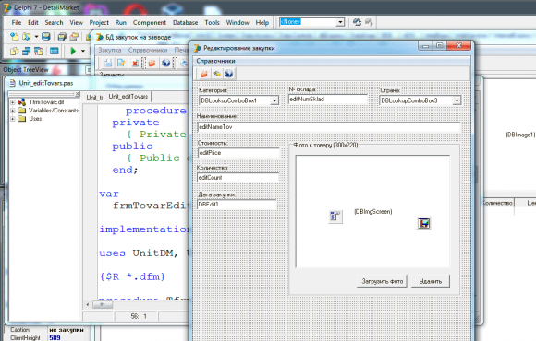Click the globe icon in Справочники toolbar
This screenshot has height=341, width=536.
pyautogui.click(x=228, y=74)
